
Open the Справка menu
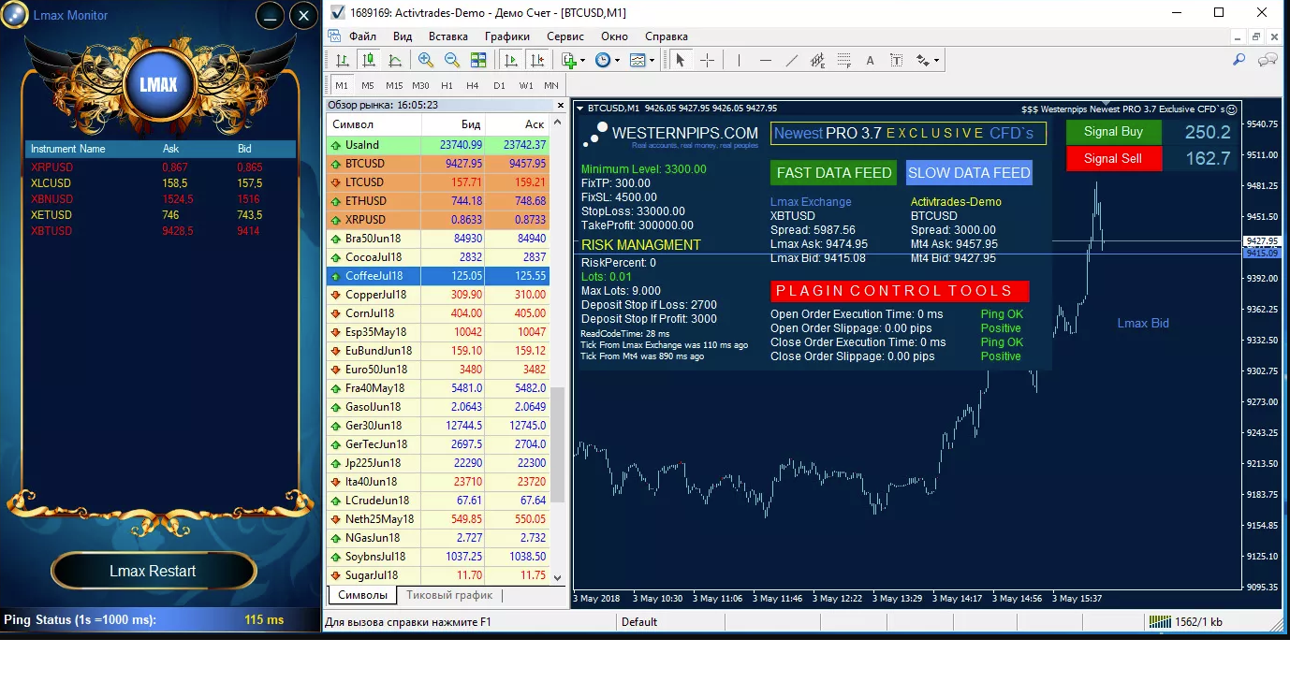[667, 36]
